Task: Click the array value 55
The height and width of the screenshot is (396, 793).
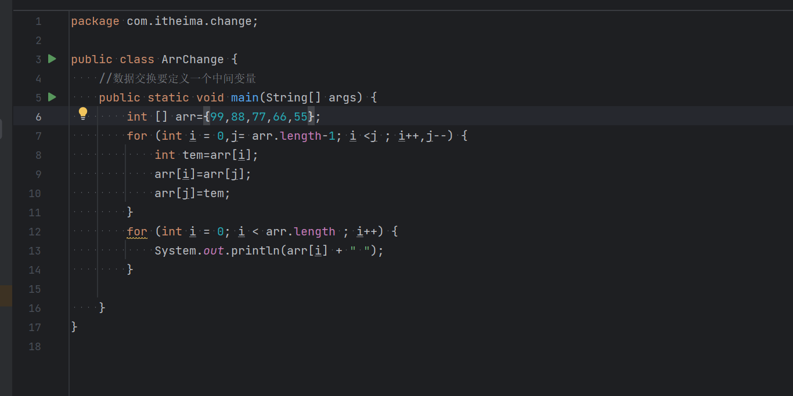Action: coord(301,117)
